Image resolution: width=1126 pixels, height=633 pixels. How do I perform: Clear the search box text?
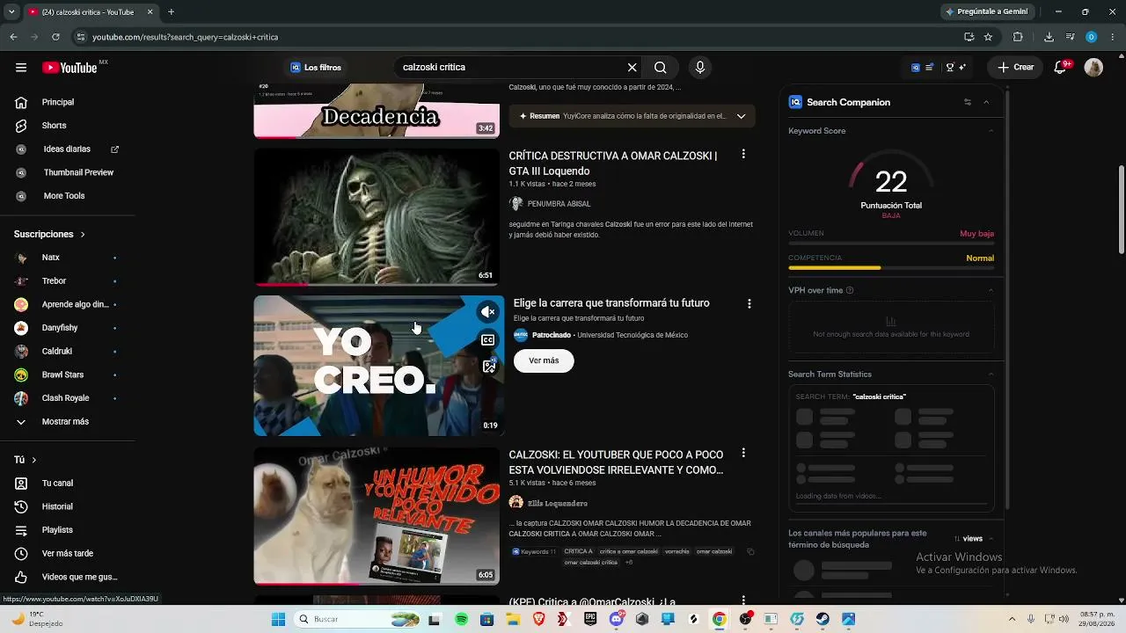pos(632,68)
